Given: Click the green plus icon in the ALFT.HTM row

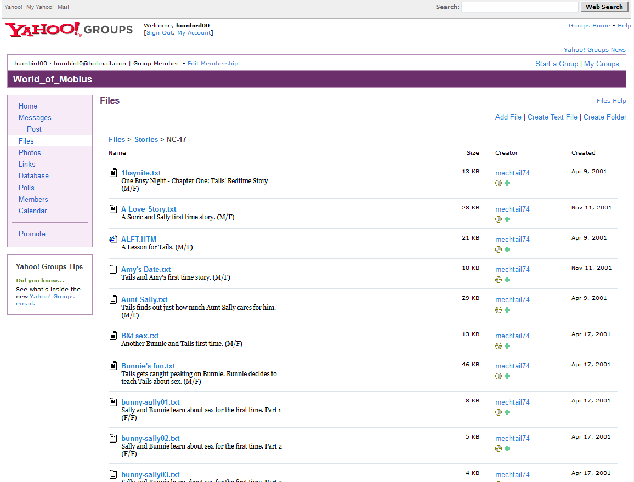Looking at the screenshot, I should (x=507, y=249).
